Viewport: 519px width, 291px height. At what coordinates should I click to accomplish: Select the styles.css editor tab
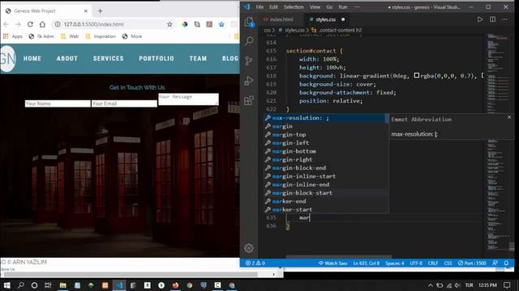coord(326,19)
